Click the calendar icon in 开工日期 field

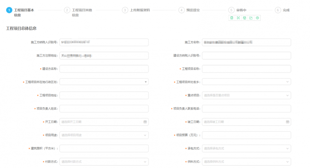pyautogui.click(x=145, y=122)
